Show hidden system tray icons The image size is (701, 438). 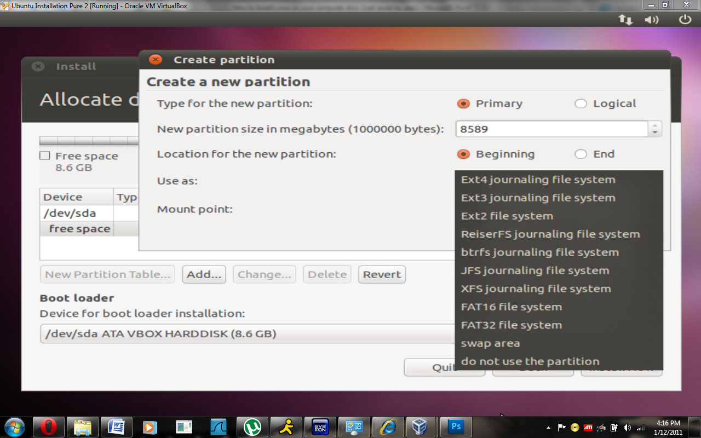click(x=548, y=428)
